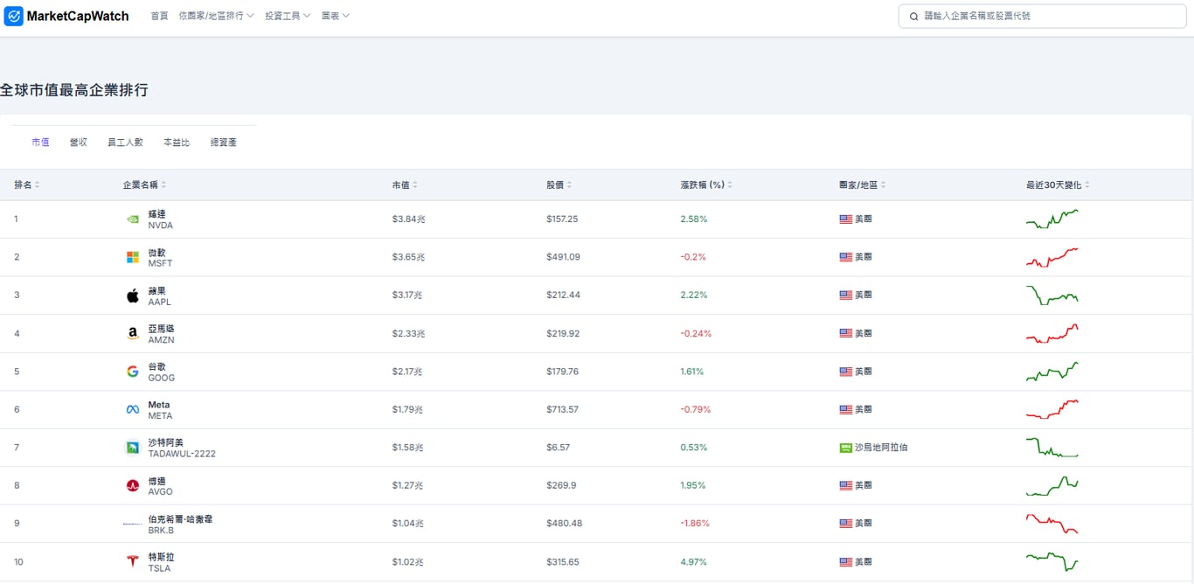The image size is (1194, 584).
Task: Click the NVDA 30-day trend sparkline
Action: click(x=1052, y=219)
